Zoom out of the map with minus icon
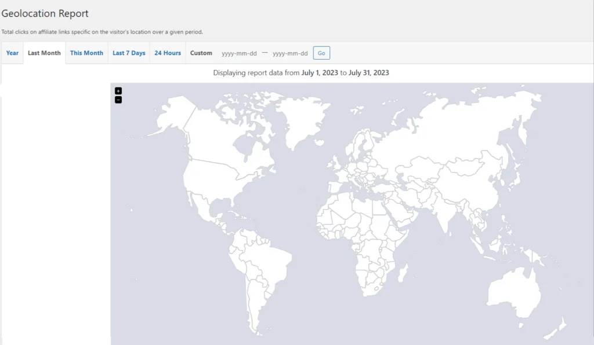 (118, 100)
